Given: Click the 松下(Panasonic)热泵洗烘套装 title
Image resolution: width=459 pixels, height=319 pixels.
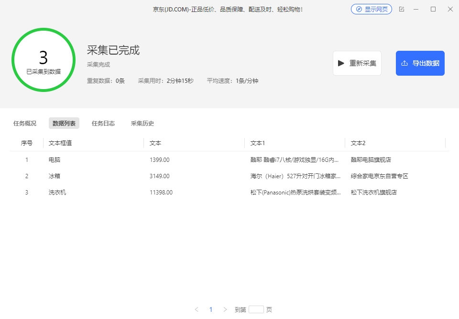Looking at the screenshot, I should click(295, 193).
